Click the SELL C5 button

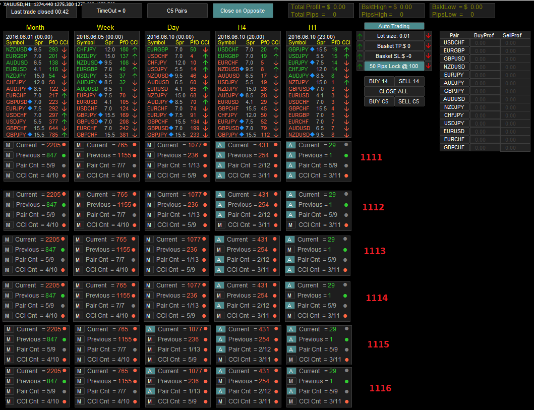click(409, 101)
